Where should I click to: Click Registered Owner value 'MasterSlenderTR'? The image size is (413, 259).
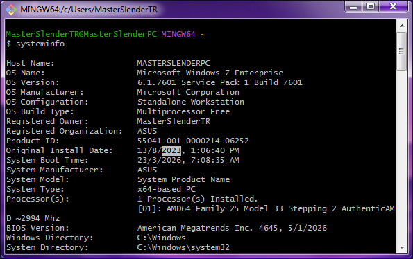click(x=174, y=121)
